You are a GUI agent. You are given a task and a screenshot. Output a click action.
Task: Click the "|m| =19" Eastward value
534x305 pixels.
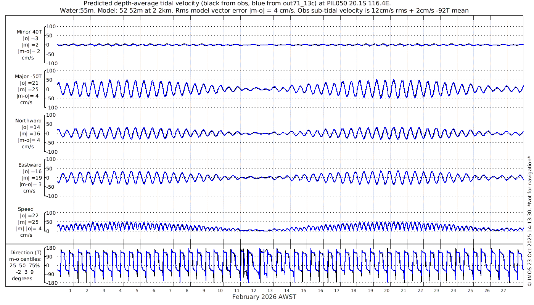tap(31, 178)
